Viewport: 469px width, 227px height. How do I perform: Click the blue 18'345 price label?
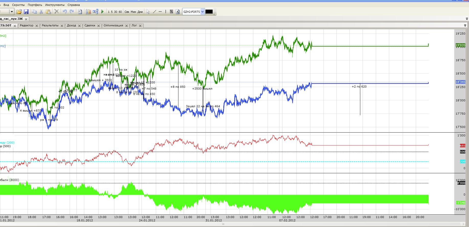pyautogui.click(x=460, y=82)
